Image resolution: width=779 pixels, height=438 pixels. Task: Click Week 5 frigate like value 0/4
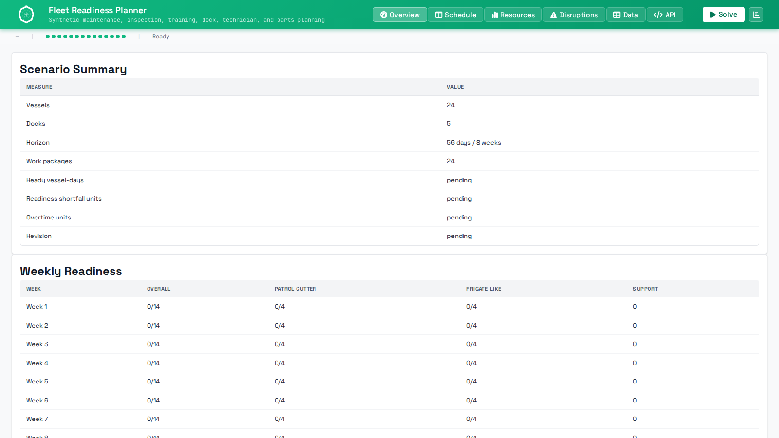click(471, 382)
